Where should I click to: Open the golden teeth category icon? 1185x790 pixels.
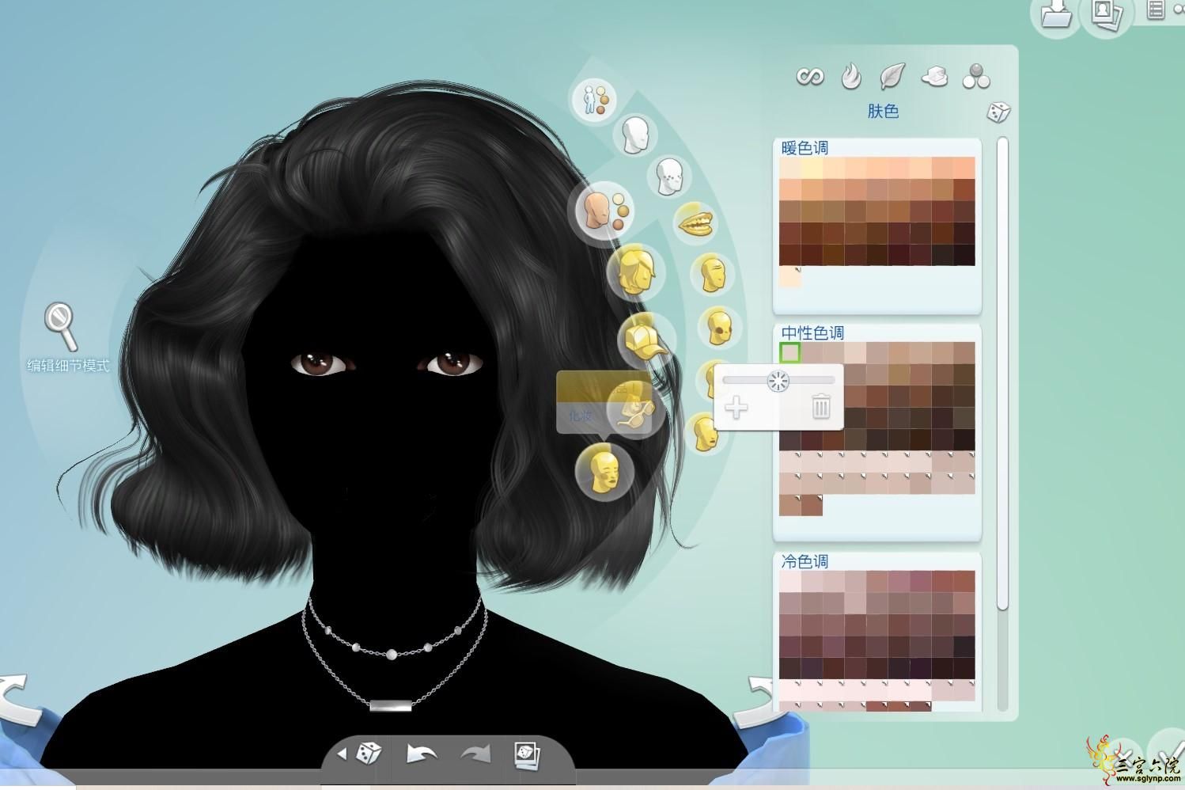(696, 222)
